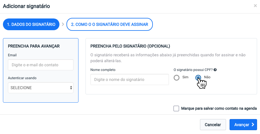Select the Sim radio button

[x=177, y=77]
